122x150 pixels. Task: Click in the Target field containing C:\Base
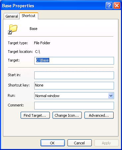point(74,61)
